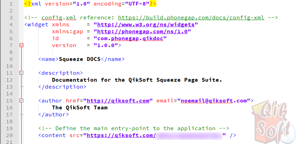
Task: Collapse the description fold marker at line 11
Action: [x=22, y=73]
